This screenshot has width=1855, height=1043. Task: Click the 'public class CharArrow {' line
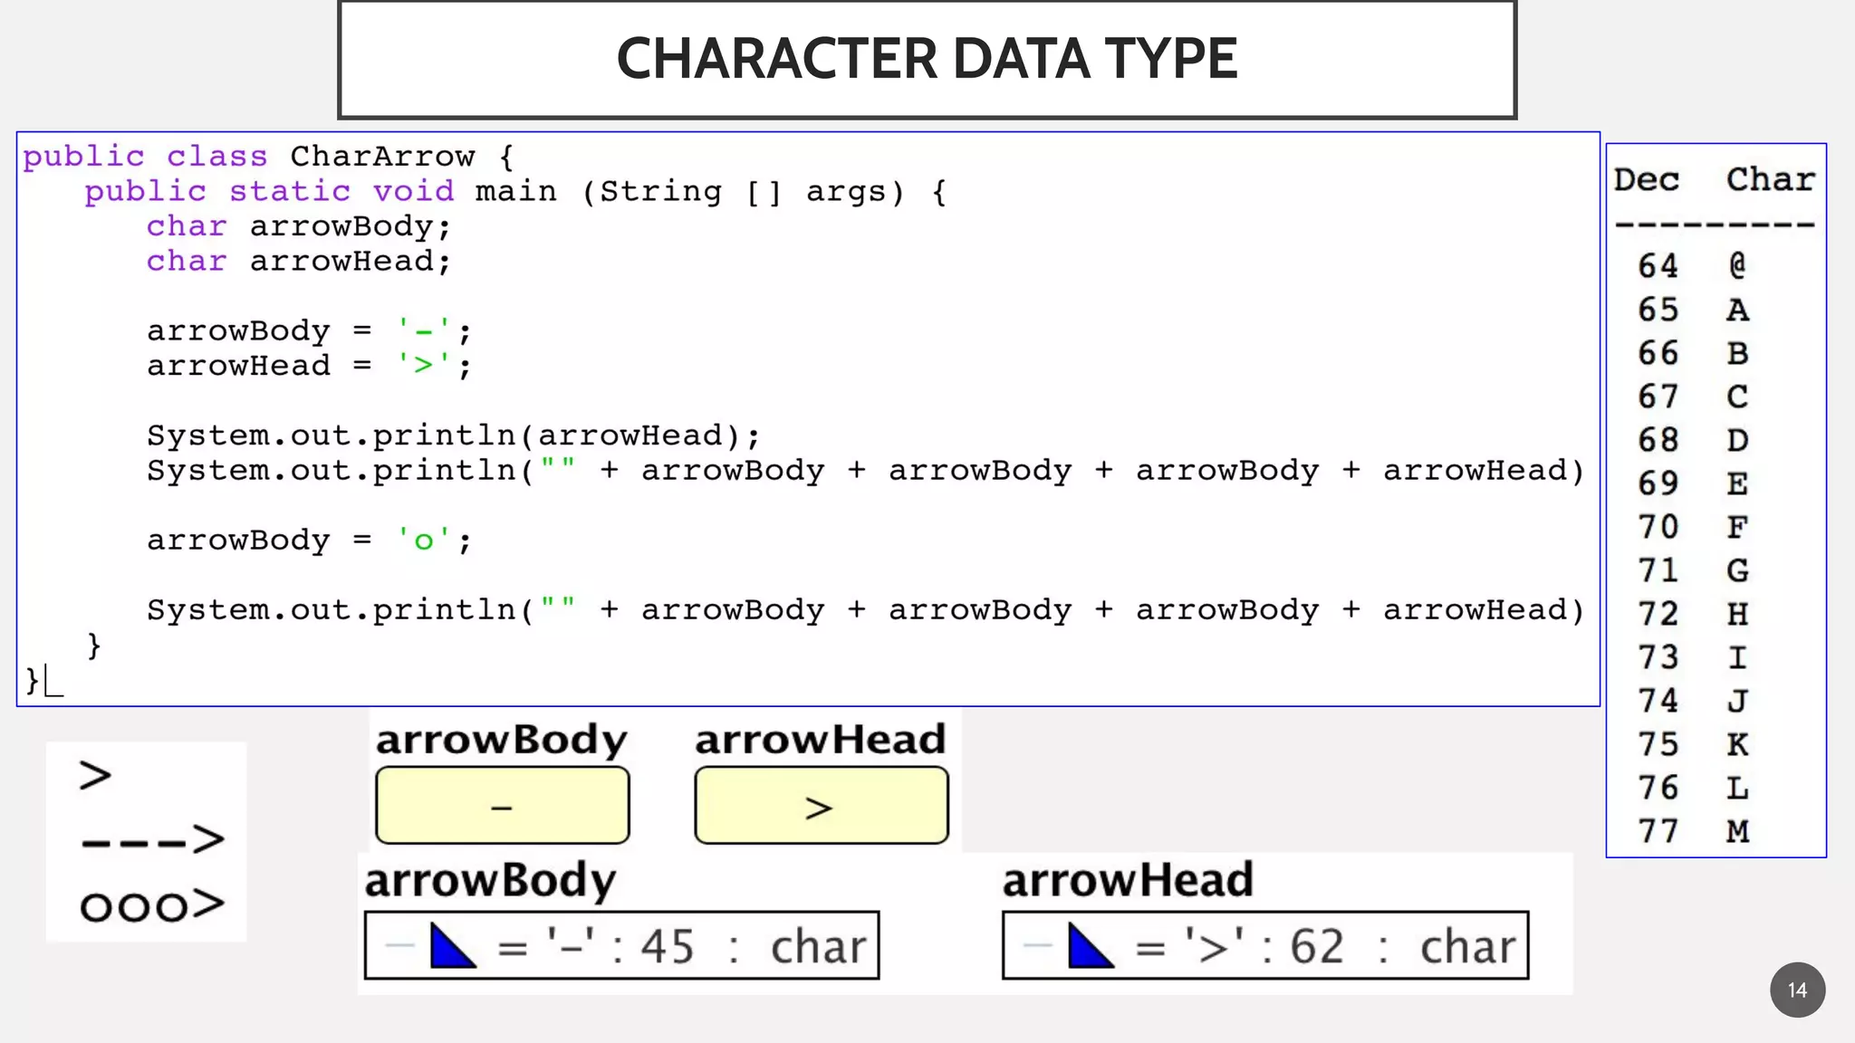pyautogui.click(x=268, y=157)
